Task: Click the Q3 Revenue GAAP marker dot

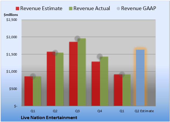Action: click(x=77, y=38)
